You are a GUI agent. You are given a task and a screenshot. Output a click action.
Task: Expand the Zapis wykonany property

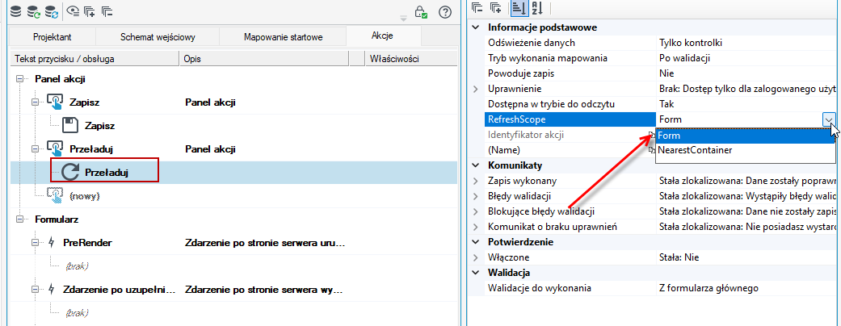[x=476, y=181]
